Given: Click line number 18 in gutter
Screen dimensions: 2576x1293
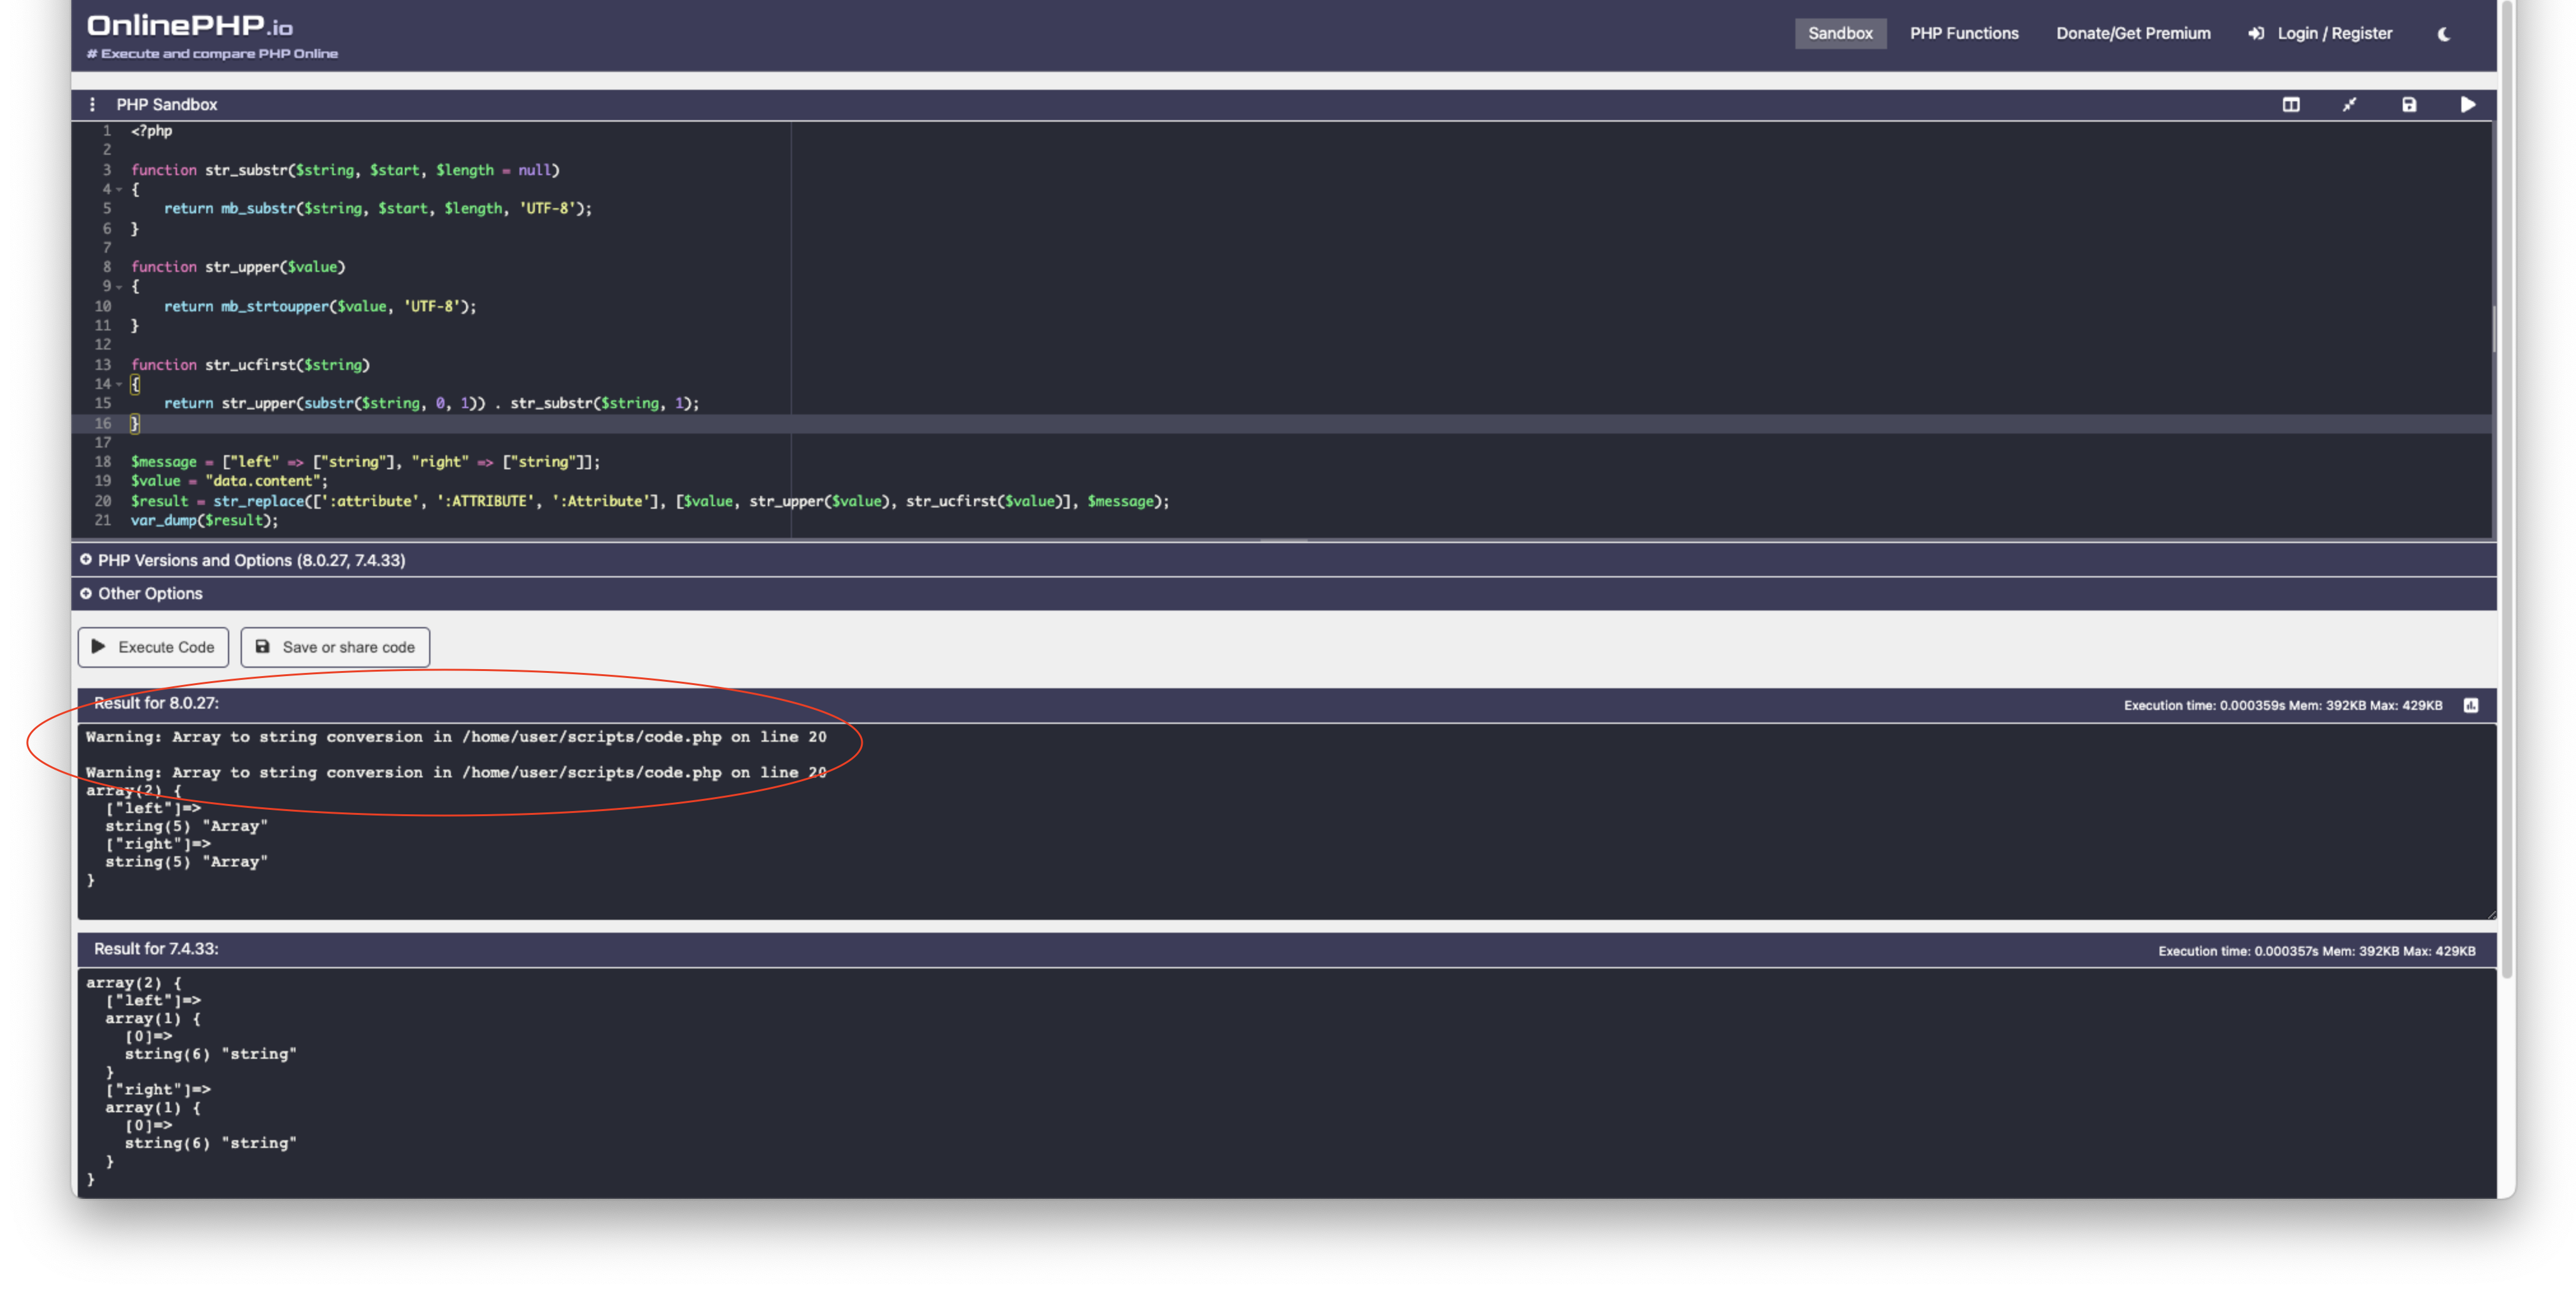Looking at the screenshot, I should pyautogui.click(x=103, y=462).
